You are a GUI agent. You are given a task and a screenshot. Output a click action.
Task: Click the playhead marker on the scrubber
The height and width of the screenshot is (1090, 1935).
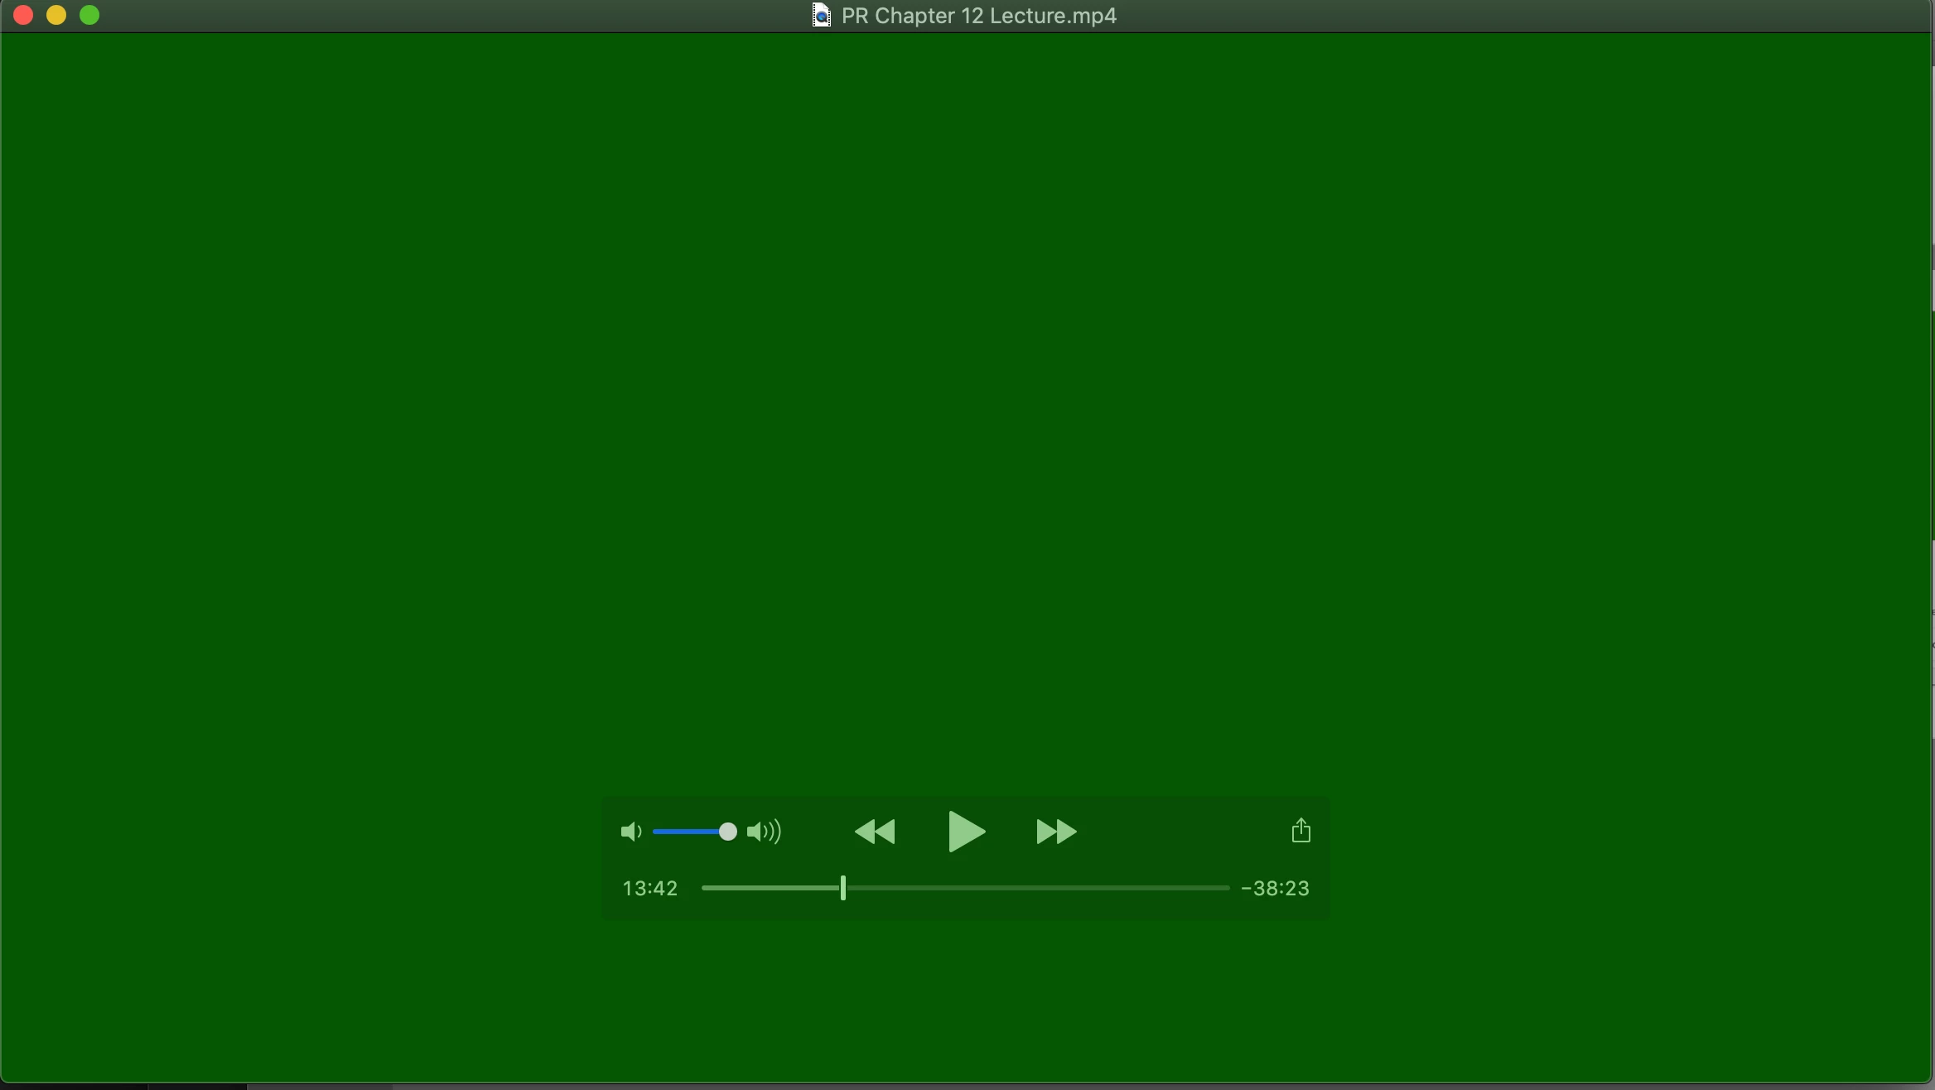pos(842,888)
